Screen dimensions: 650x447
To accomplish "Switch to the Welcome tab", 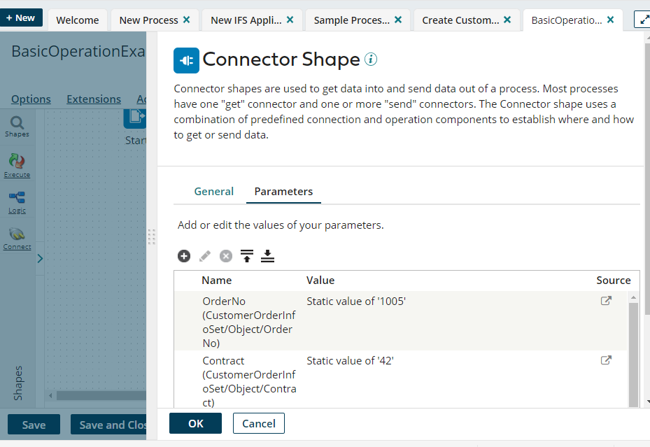I will (x=76, y=20).
